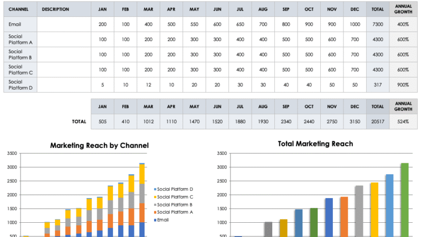Select Email total cell 7300
The image size is (422, 237).
point(378,24)
